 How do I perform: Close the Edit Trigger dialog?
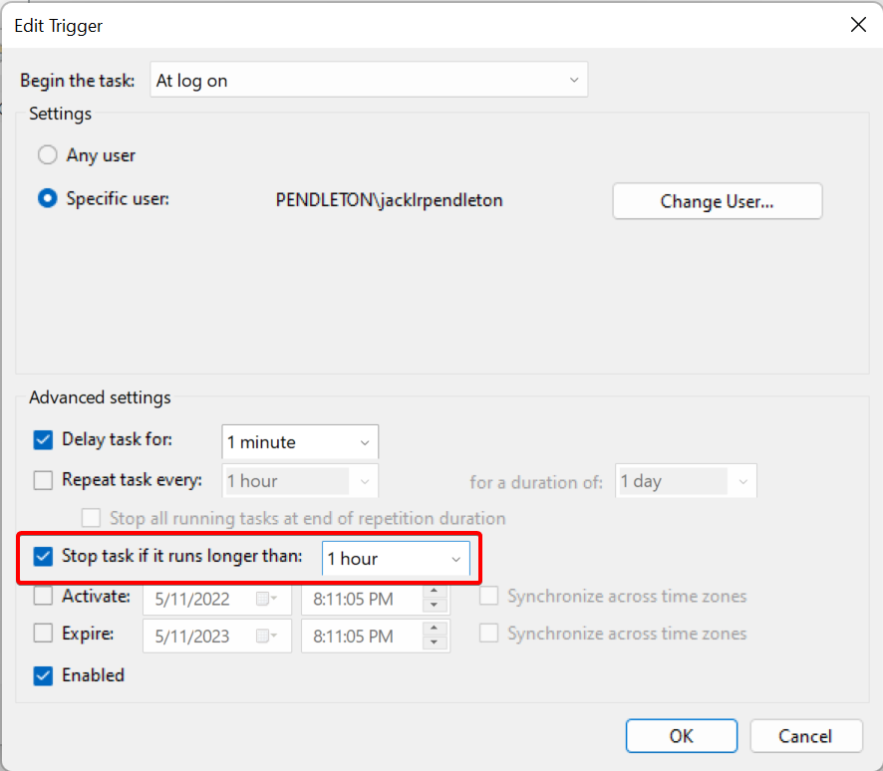click(x=857, y=26)
